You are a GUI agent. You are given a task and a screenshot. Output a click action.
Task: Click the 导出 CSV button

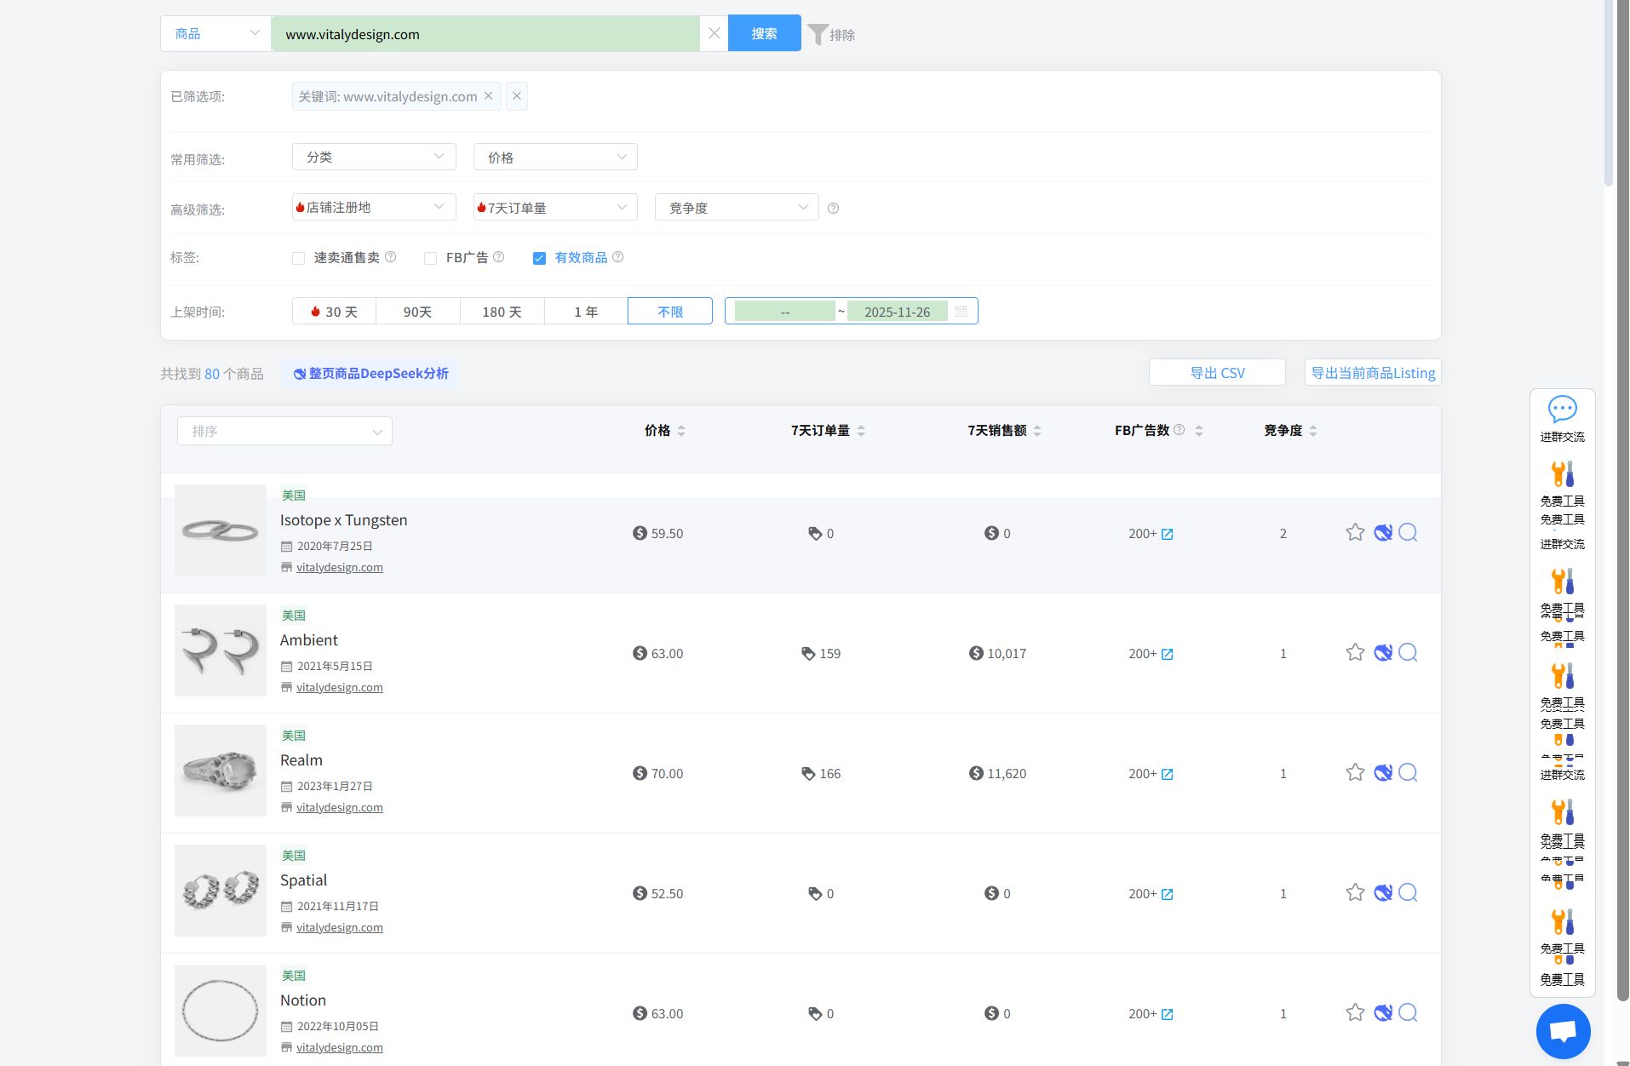tap(1217, 373)
